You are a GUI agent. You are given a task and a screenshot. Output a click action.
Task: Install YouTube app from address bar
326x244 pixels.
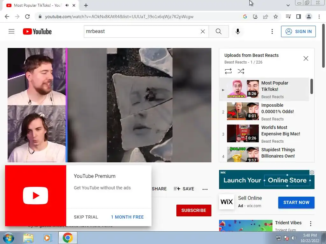[255, 17]
